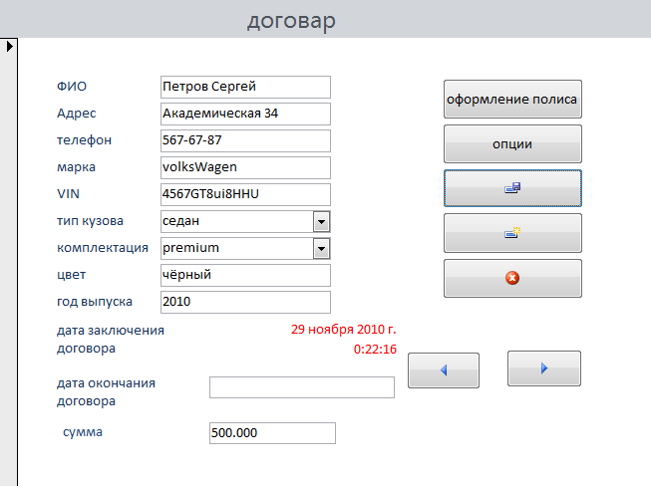Click the дата заключения договора label
The height and width of the screenshot is (486, 651).
(111, 340)
